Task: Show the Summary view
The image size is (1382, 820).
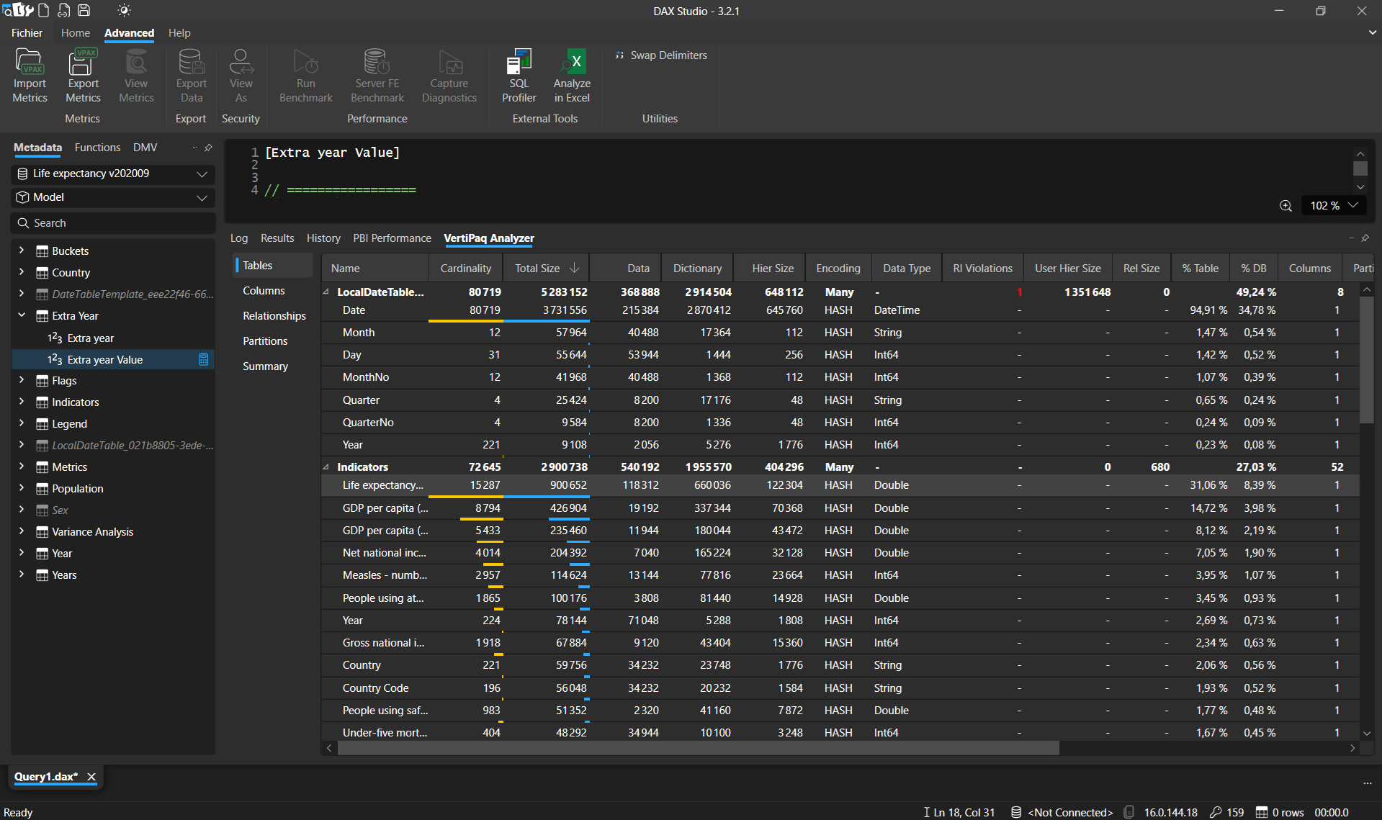Action: 265,366
